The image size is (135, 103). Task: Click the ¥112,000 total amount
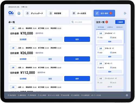[28, 73]
